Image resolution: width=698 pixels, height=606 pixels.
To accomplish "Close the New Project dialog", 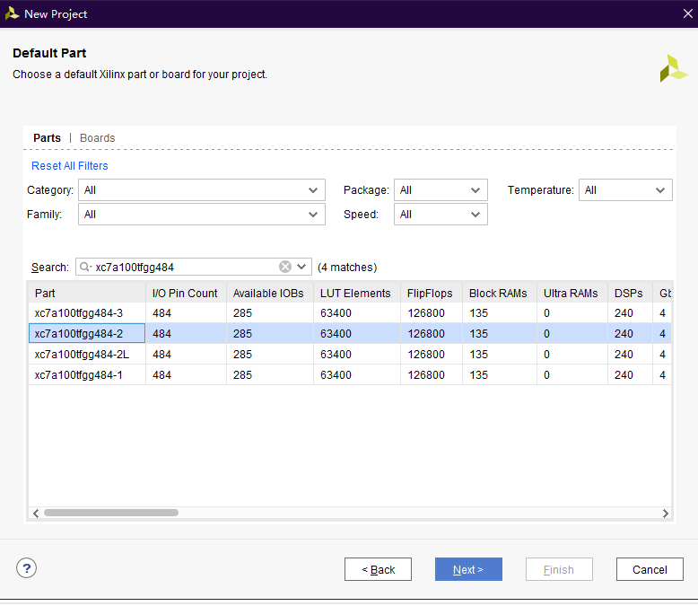I will tap(688, 13).
